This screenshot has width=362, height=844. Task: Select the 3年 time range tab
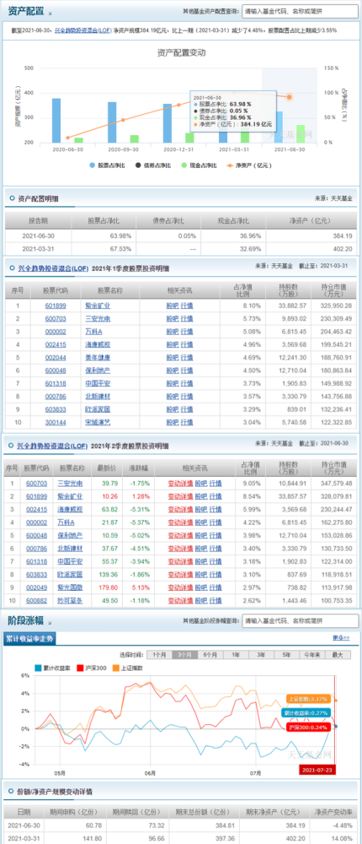tap(260, 655)
